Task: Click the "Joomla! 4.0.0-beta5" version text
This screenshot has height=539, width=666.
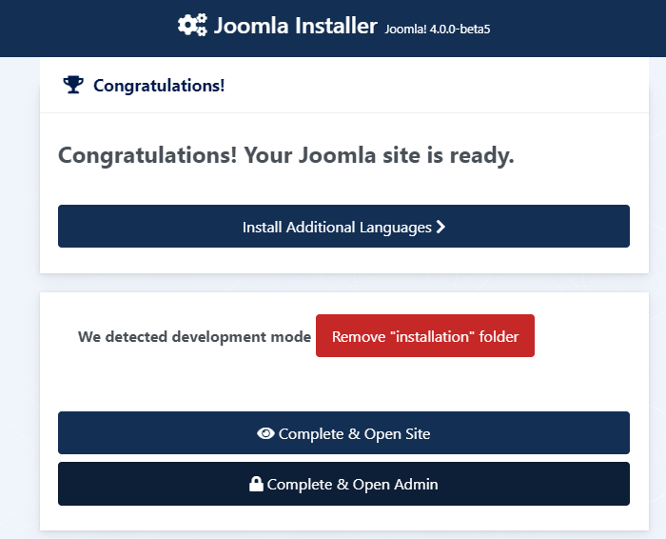Action: click(438, 29)
